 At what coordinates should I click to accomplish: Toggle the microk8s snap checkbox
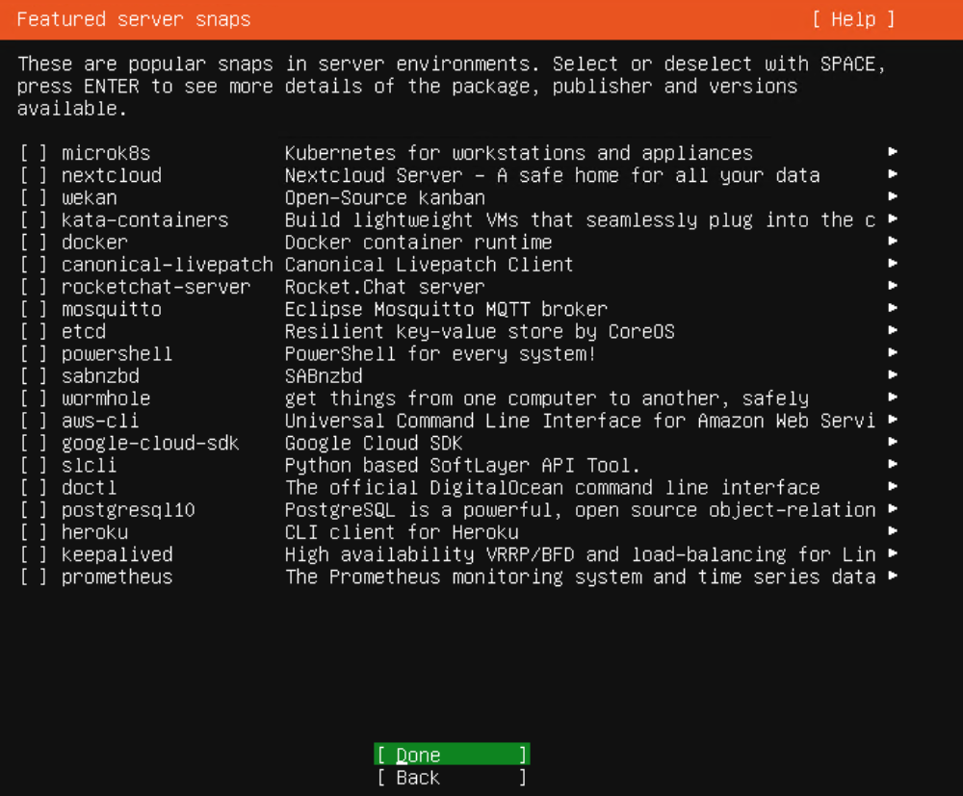click(34, 153)
